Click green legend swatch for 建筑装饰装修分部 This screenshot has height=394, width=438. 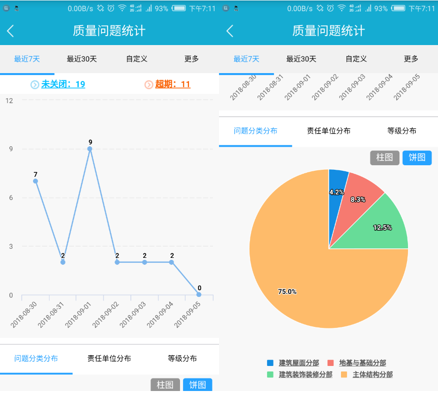coord(270,374)
